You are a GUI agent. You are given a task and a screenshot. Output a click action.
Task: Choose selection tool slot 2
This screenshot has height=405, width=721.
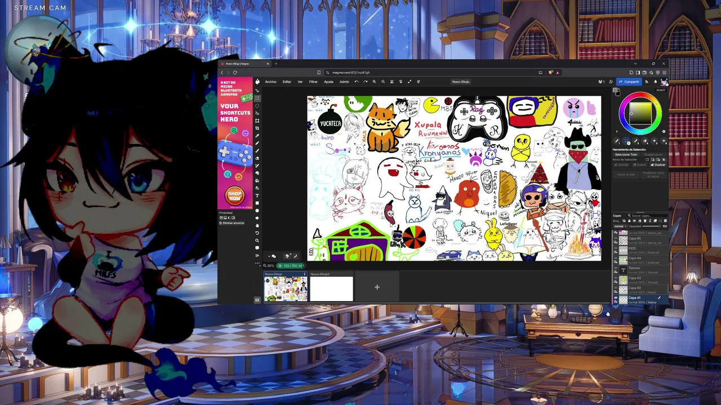(x=626, y=141)
